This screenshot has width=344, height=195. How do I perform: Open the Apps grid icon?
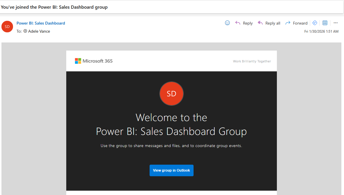click(x=325, y=23)
